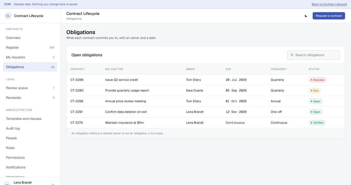The width and height of the screenshot is (351, 185).
Task: Open the CT-2288 contract row
Action: tap(206, 80)
